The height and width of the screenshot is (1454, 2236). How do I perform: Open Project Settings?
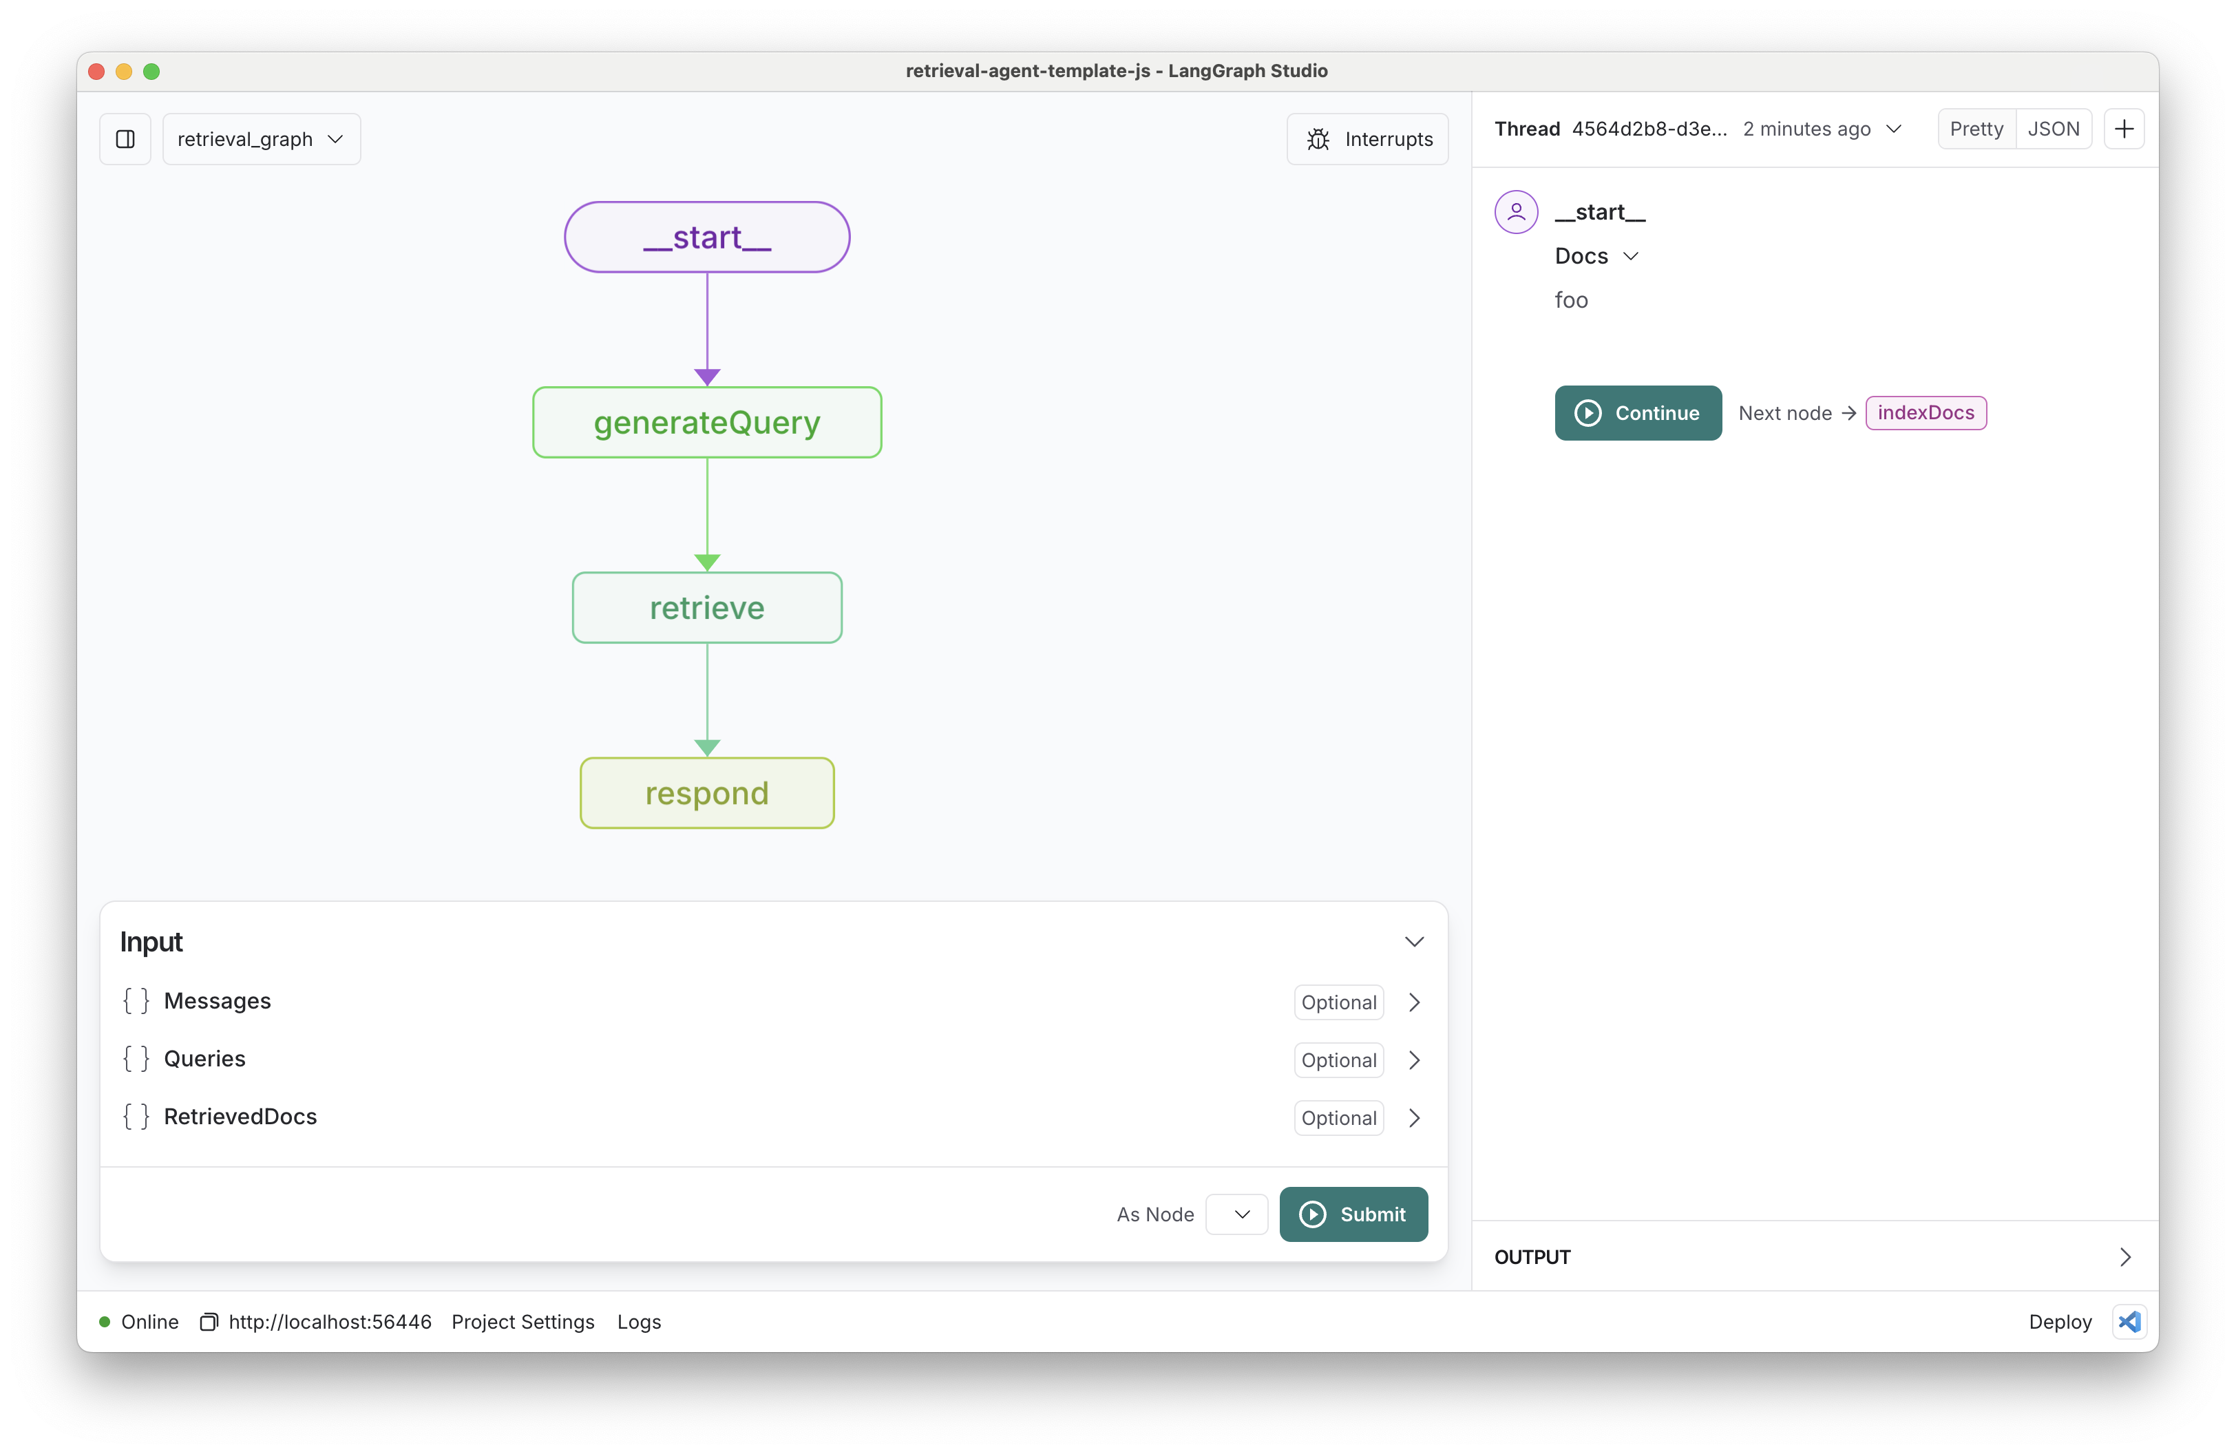pyautogui.click(x=523, y=1322)
